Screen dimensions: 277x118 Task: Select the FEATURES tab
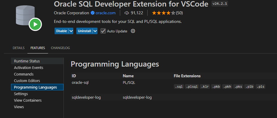click(38, 48)
